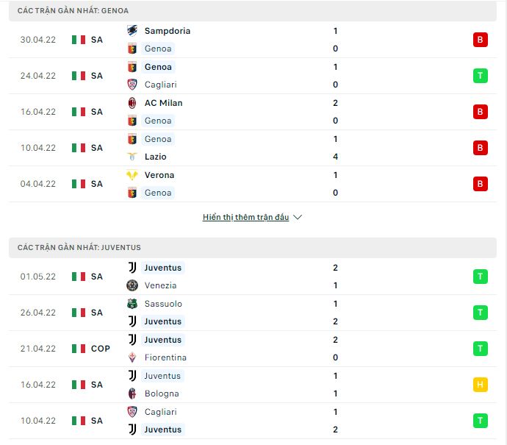The image size is (507, 445).
Task: Click green T badge for Genoa-Cagliari match
Action: (480, 76)
